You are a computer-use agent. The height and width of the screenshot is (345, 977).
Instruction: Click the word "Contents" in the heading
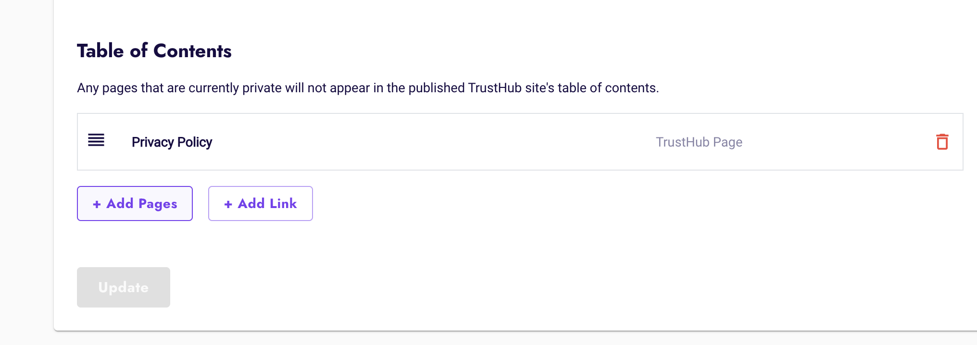coord(192,50)
